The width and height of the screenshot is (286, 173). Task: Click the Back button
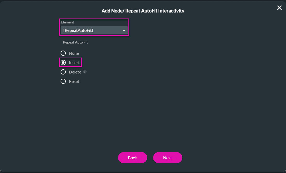click(x=133, y=158)
